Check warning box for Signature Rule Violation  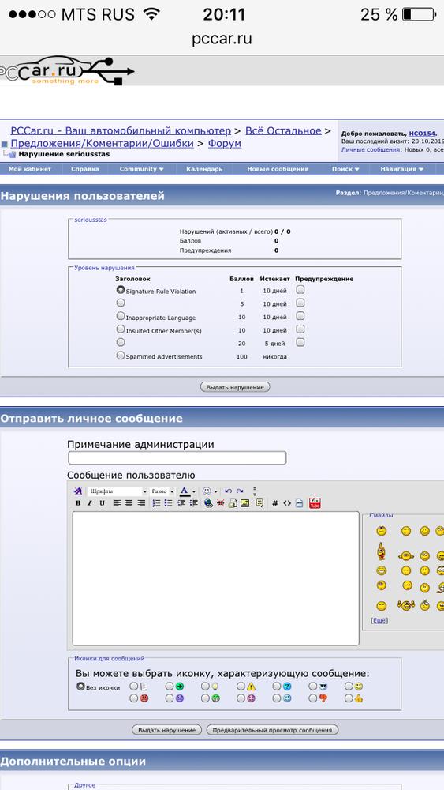pyautogui.click(x=300, y=290)
